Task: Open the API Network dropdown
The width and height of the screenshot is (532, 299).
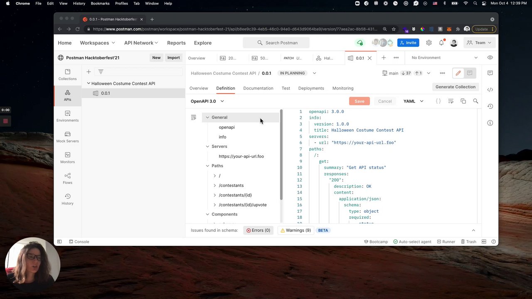Action: [x=141, y=43]
